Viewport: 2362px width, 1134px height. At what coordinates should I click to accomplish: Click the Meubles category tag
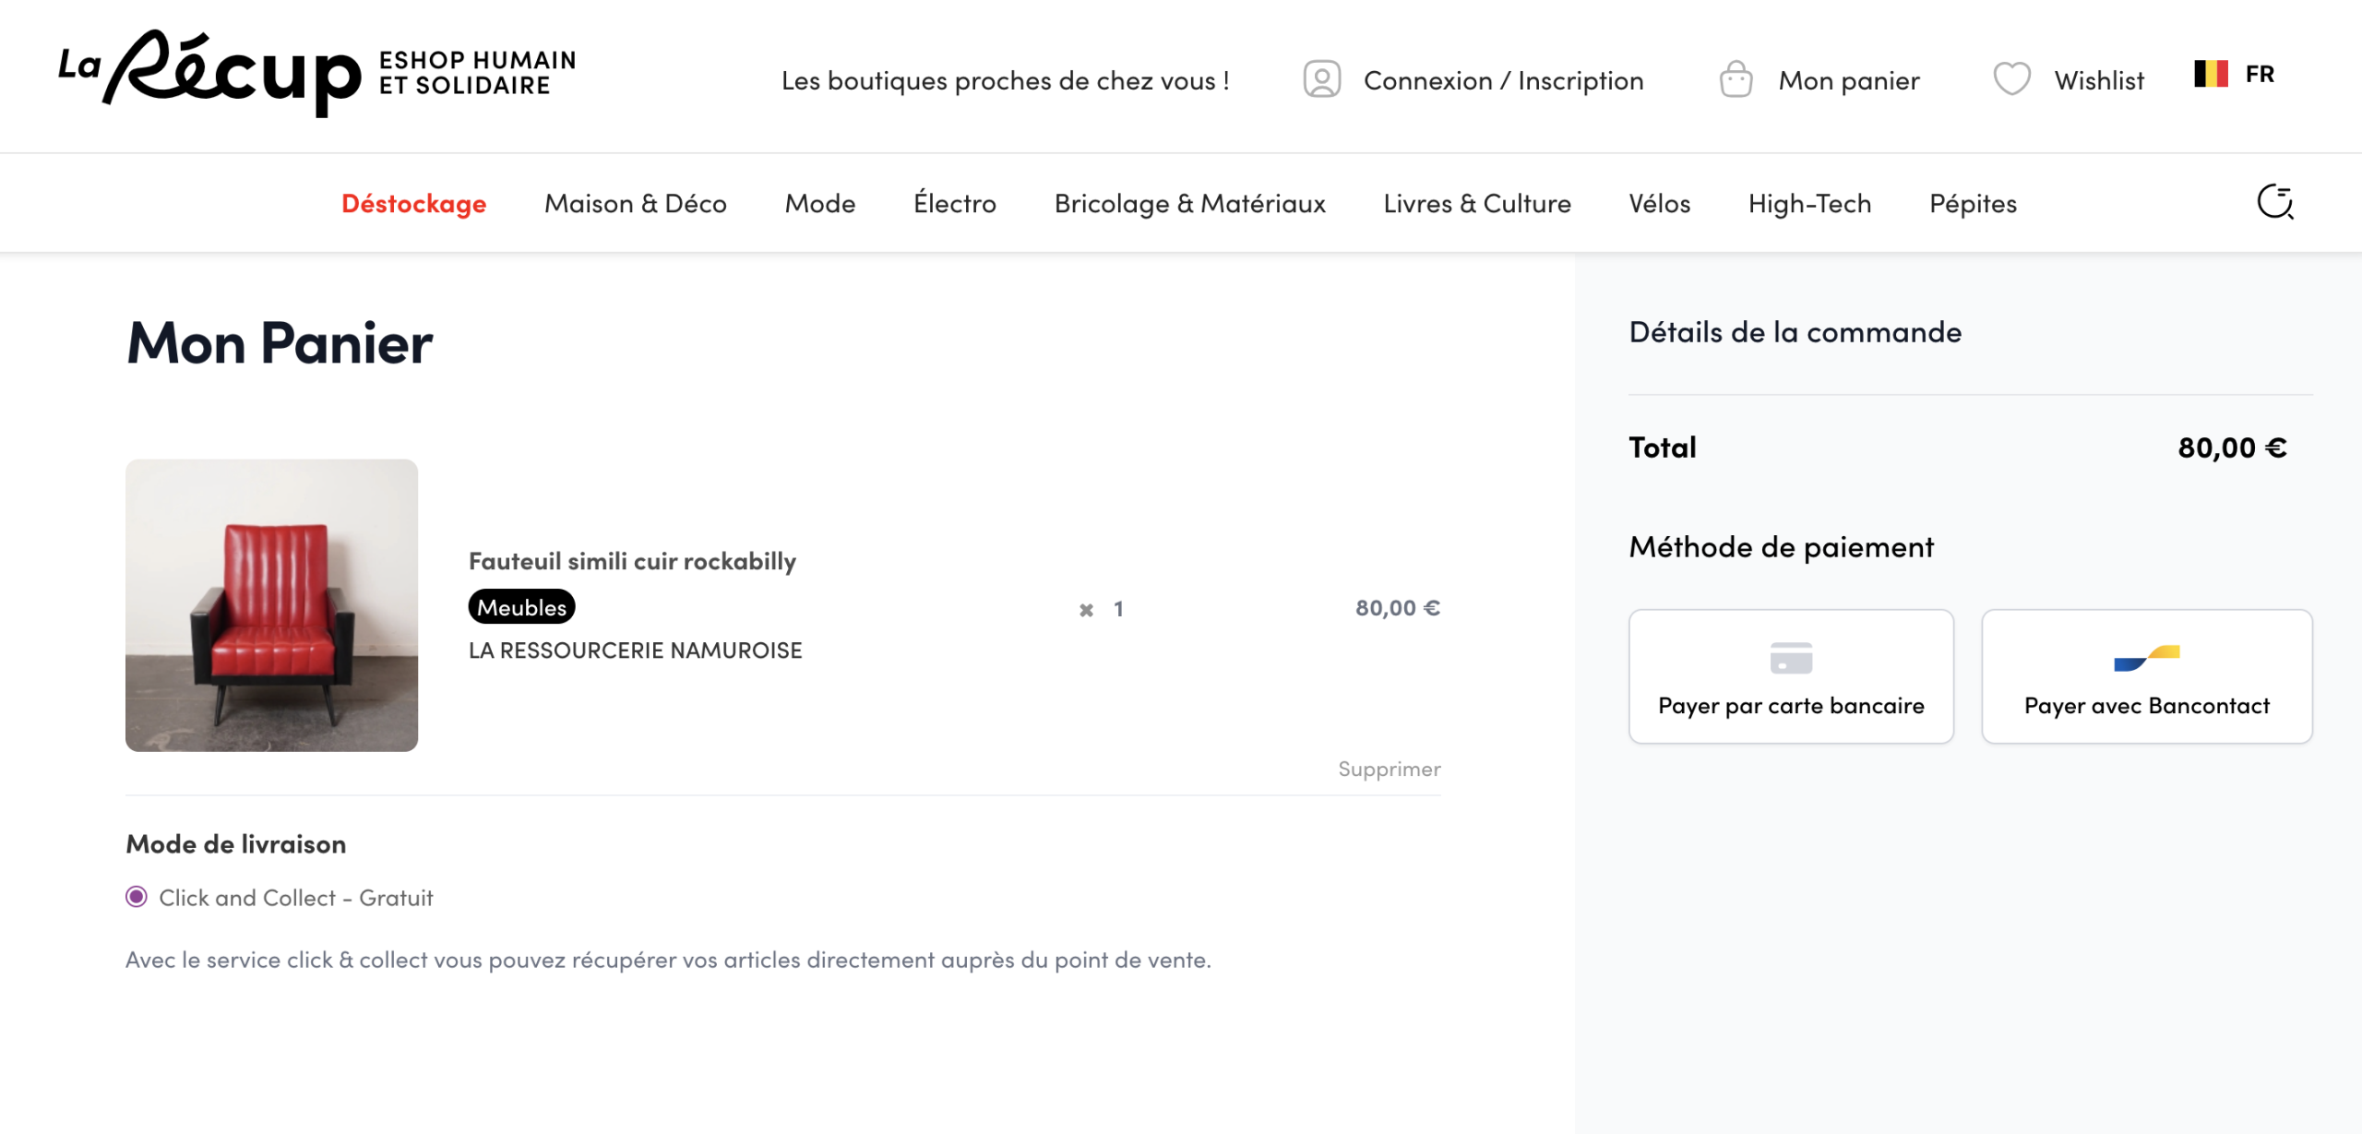521,607
